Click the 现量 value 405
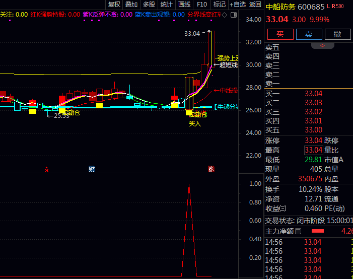The image size is (353, 279). [316, 169]
